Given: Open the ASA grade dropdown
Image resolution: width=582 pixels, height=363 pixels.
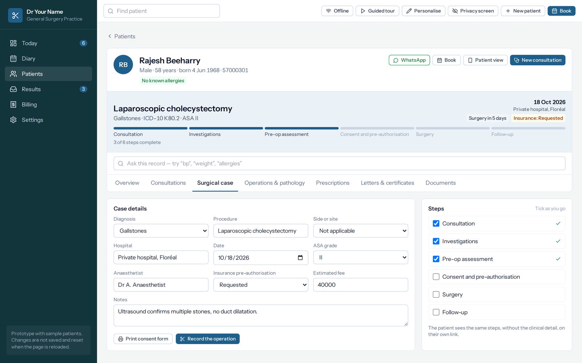Looking at the screenshot, I should coord(360,258).
